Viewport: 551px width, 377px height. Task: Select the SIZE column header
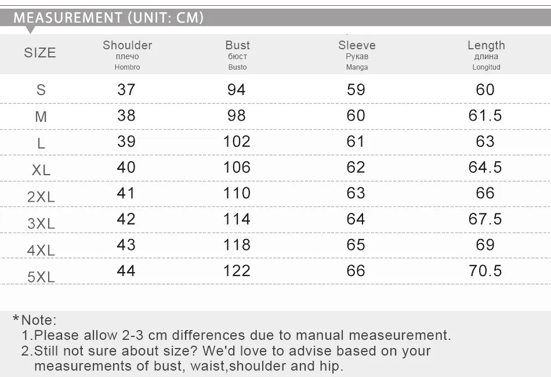tap(40, 53)
